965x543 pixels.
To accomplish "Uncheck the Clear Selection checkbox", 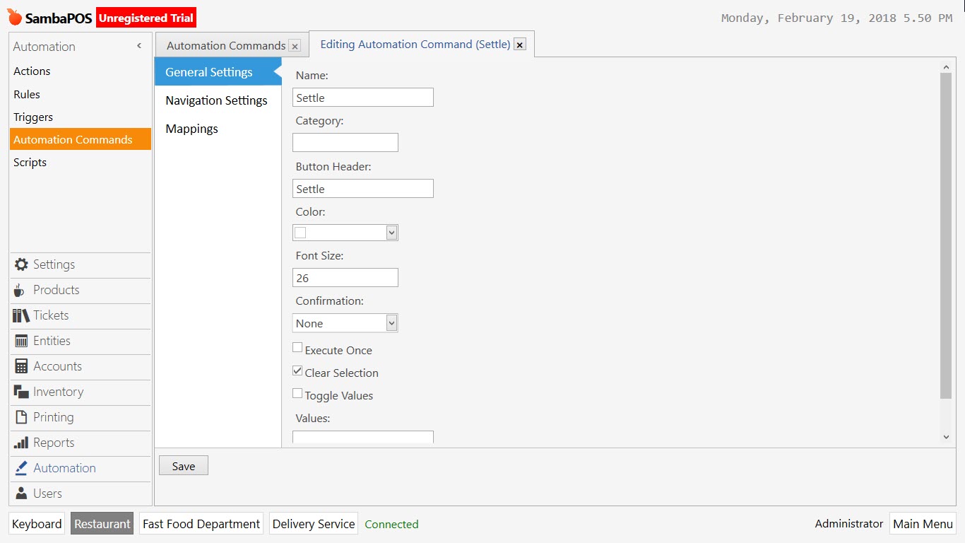I will tap(297, 370).
